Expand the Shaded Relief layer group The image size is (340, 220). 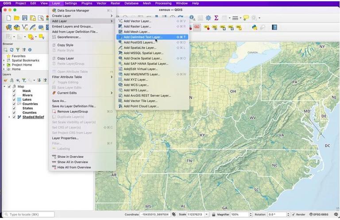tap(9, 117)
